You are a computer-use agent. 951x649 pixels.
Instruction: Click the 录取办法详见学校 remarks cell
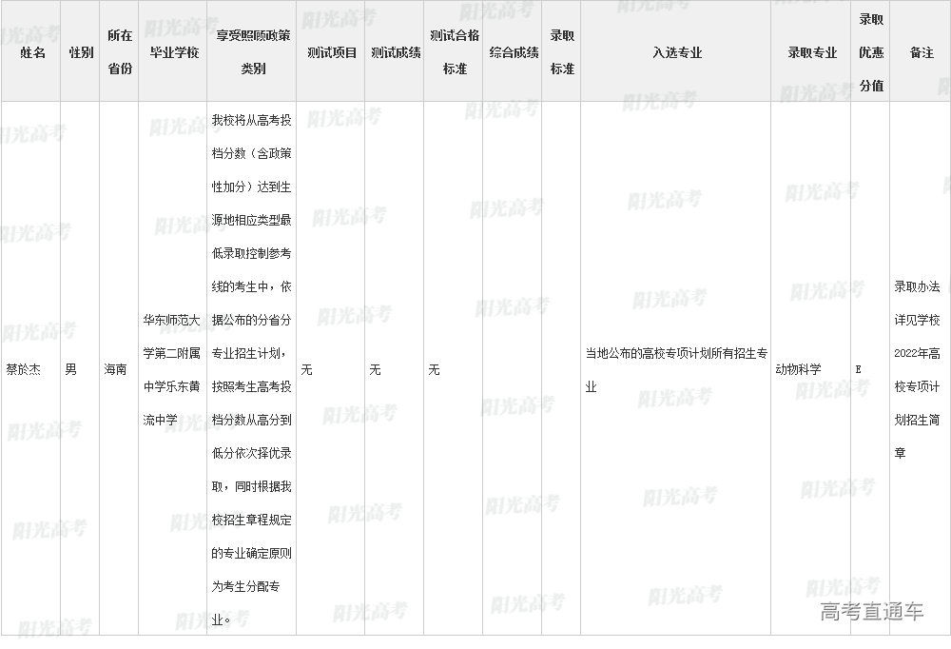coord(918,369)
